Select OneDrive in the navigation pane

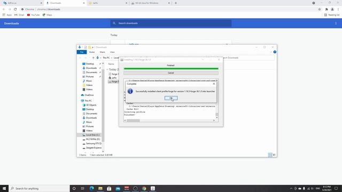point(89,95)
